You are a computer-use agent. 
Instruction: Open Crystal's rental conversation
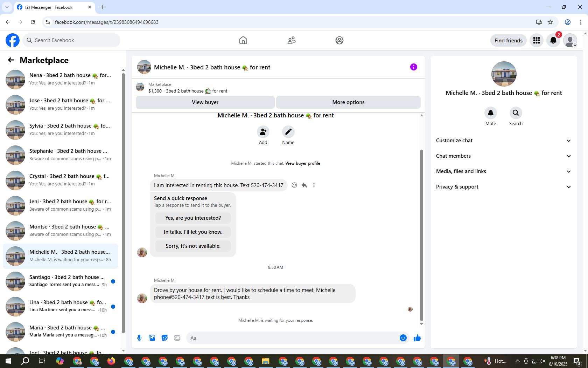pos(60,180)
